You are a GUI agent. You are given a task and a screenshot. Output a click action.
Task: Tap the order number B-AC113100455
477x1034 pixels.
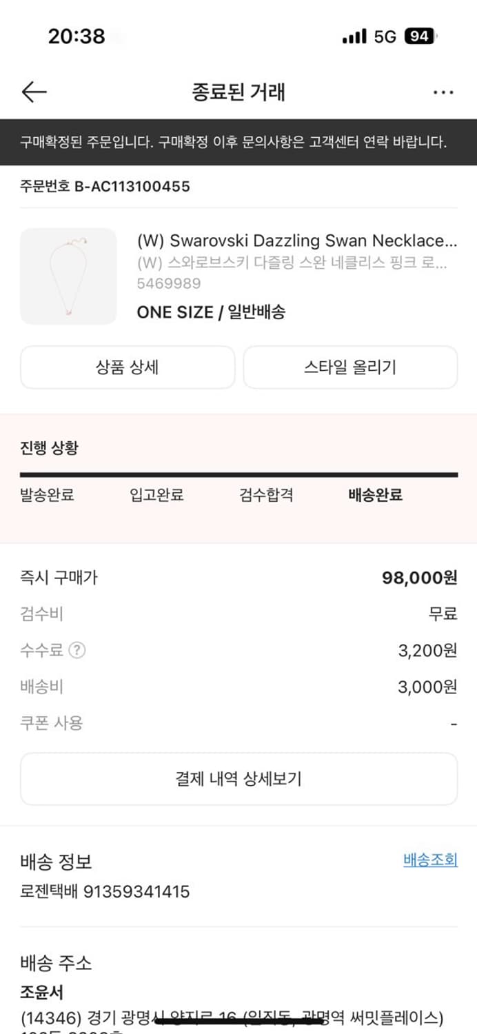[x=105, y=185]
